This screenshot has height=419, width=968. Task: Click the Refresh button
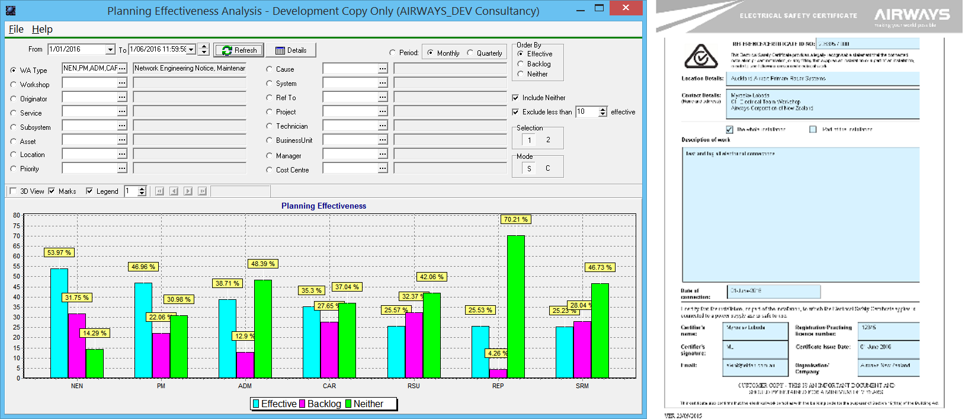pos(239,50)
